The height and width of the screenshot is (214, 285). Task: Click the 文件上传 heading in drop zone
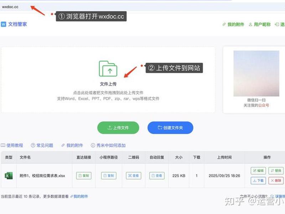108,84
